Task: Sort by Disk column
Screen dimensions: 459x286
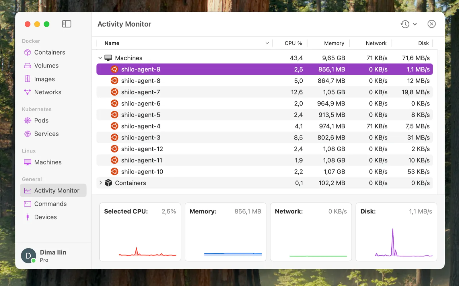Action: (x=423, y=43)
